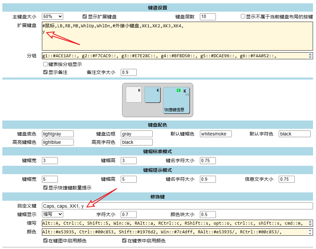This screenshot has width=316, height=249.
Task: Open the 主键盘大小 60% dropdown
Action: 52,17
